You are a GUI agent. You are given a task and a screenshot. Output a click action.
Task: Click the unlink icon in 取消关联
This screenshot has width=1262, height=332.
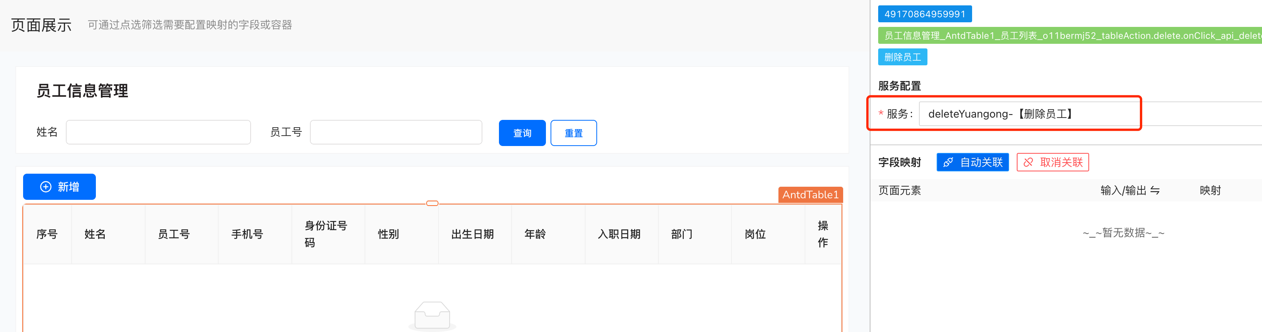1028,162
